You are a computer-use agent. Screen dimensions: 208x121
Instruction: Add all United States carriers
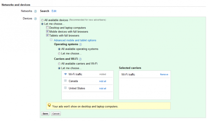[x=102, y=88]
